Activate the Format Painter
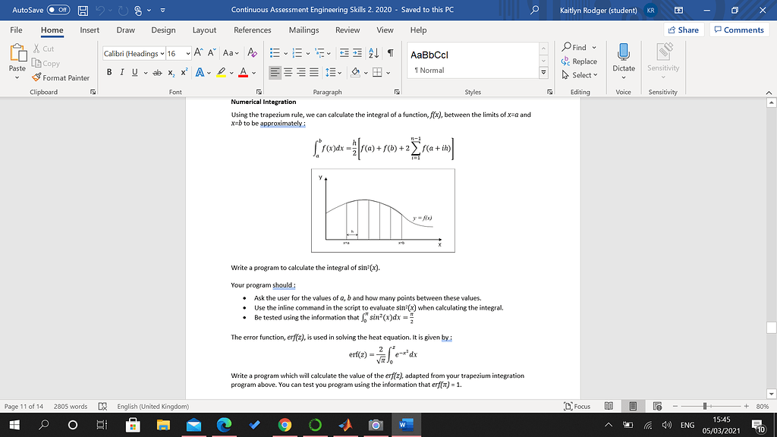 [61, 78]
